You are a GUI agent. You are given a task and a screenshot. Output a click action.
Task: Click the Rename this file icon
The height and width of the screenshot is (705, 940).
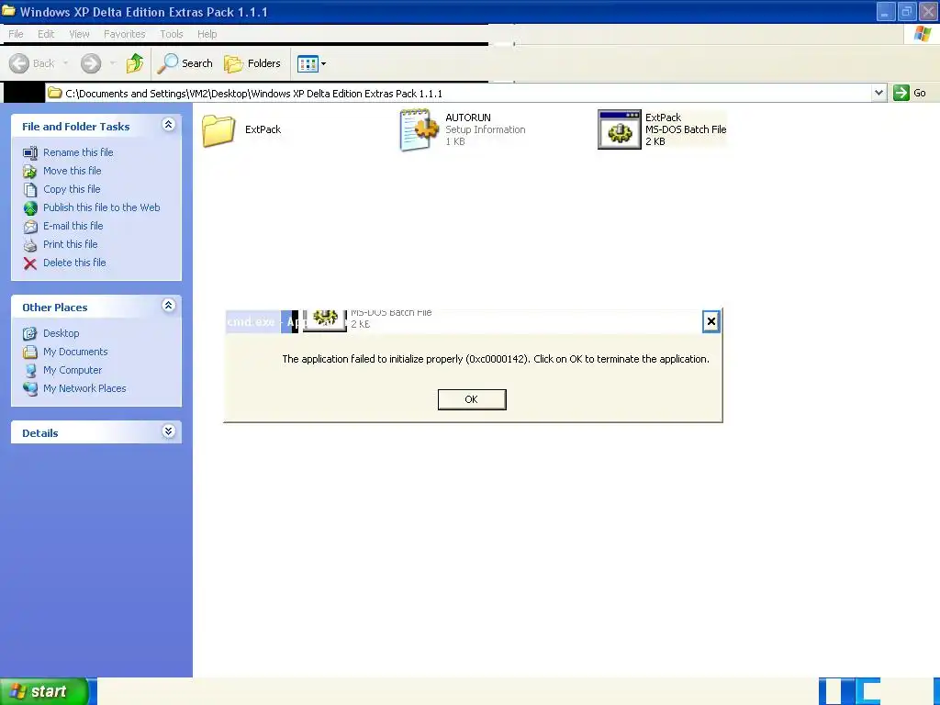tap(30, 153)
